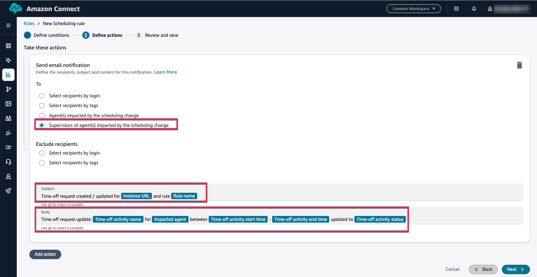Exclude recipients by tags radio button
Viewport: 537px width, 277px height.
(42, 163)
